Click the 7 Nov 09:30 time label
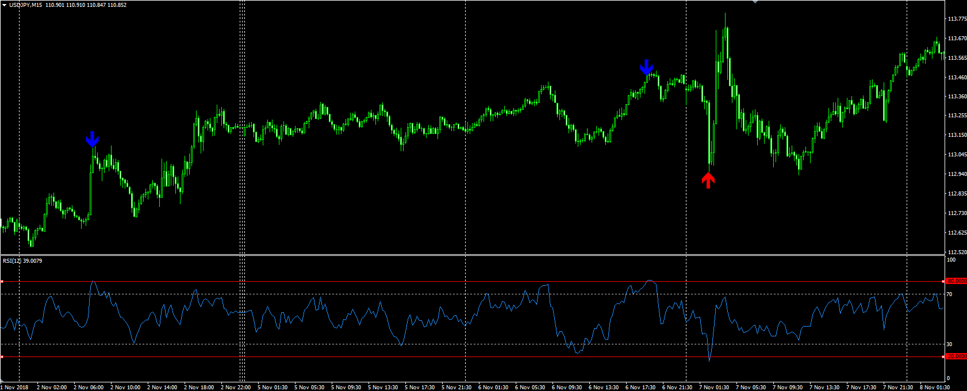967x391 pixels. (x=788, y=388)
